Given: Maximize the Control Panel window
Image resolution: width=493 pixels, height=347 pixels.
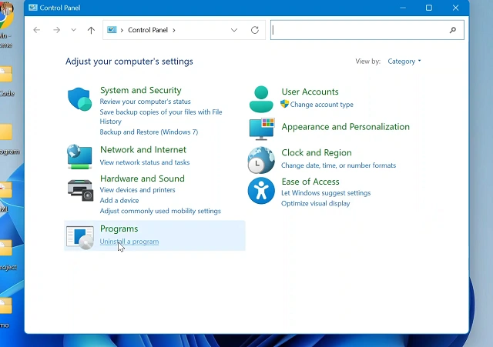Looking at the screenshot, I should pos(429,8).
